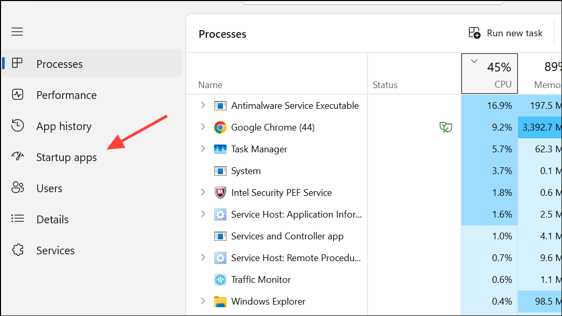Click the Windows Explorer folder icon
Image resolution: width=562 pixels, height=316 pixels.
click(x=220, y=301)
